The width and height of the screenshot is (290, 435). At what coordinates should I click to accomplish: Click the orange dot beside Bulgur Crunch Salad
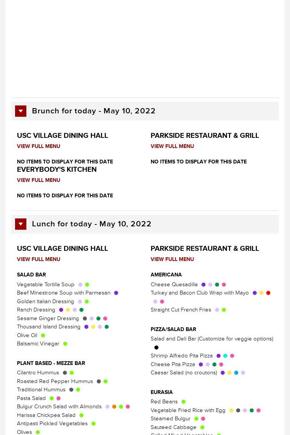(114, 407)
